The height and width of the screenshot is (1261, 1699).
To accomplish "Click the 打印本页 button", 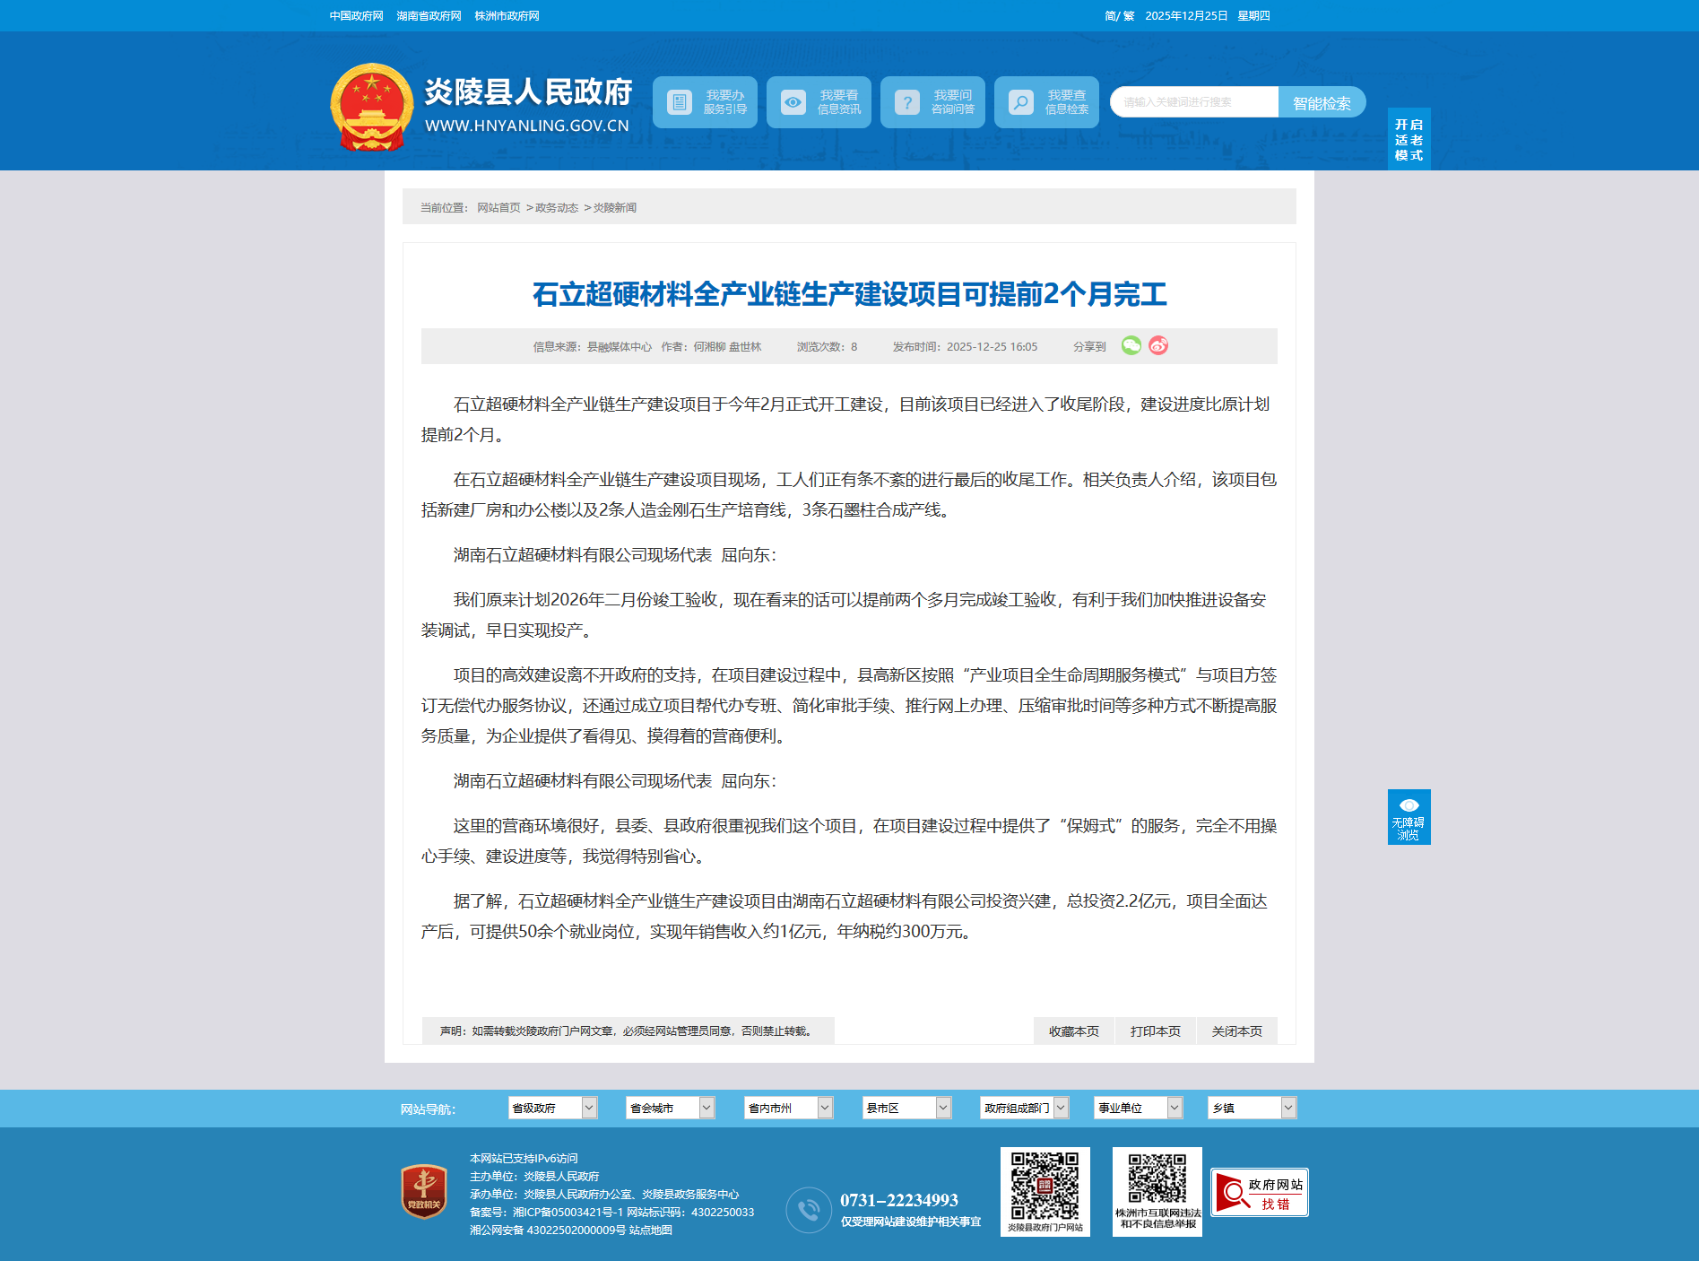I will coord(1155,1031).
